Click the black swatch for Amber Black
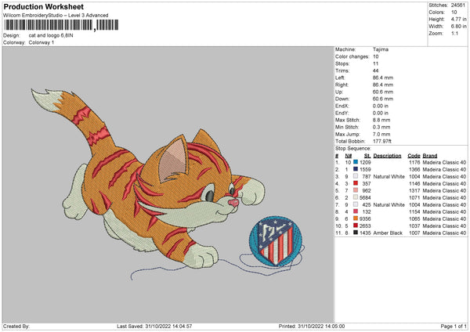Viewport: 470px width, 332px height. [x=356, y=233]
